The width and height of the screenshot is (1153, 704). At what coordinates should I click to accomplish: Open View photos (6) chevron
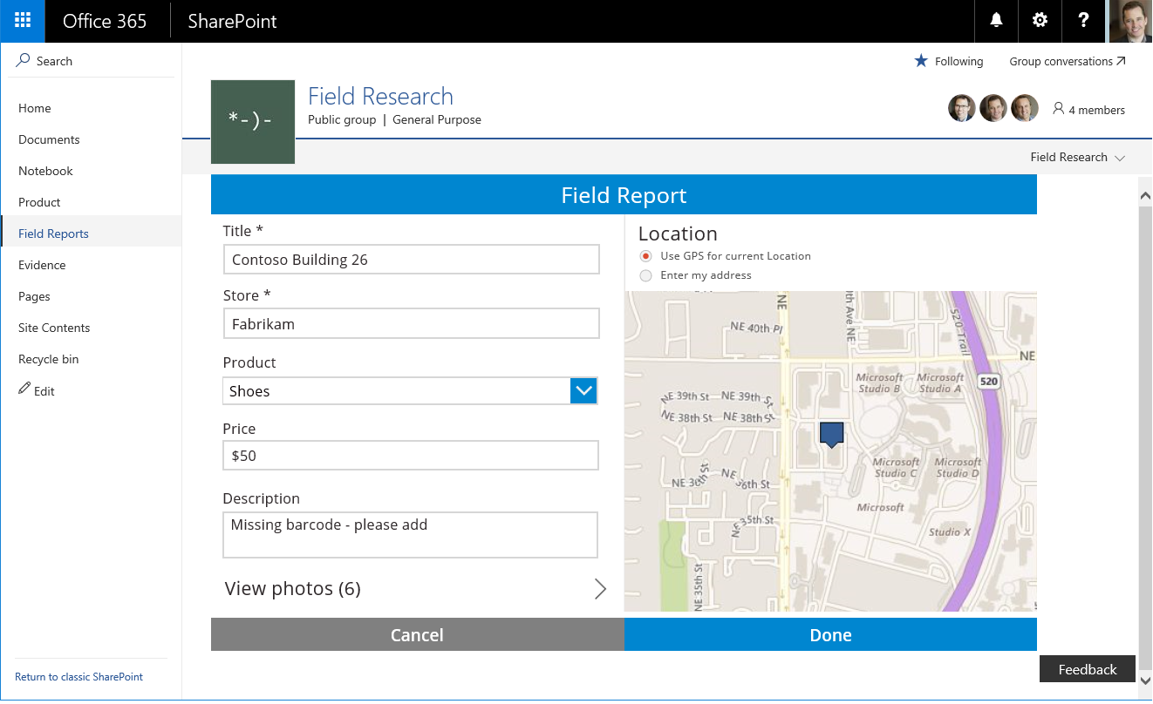600,589
